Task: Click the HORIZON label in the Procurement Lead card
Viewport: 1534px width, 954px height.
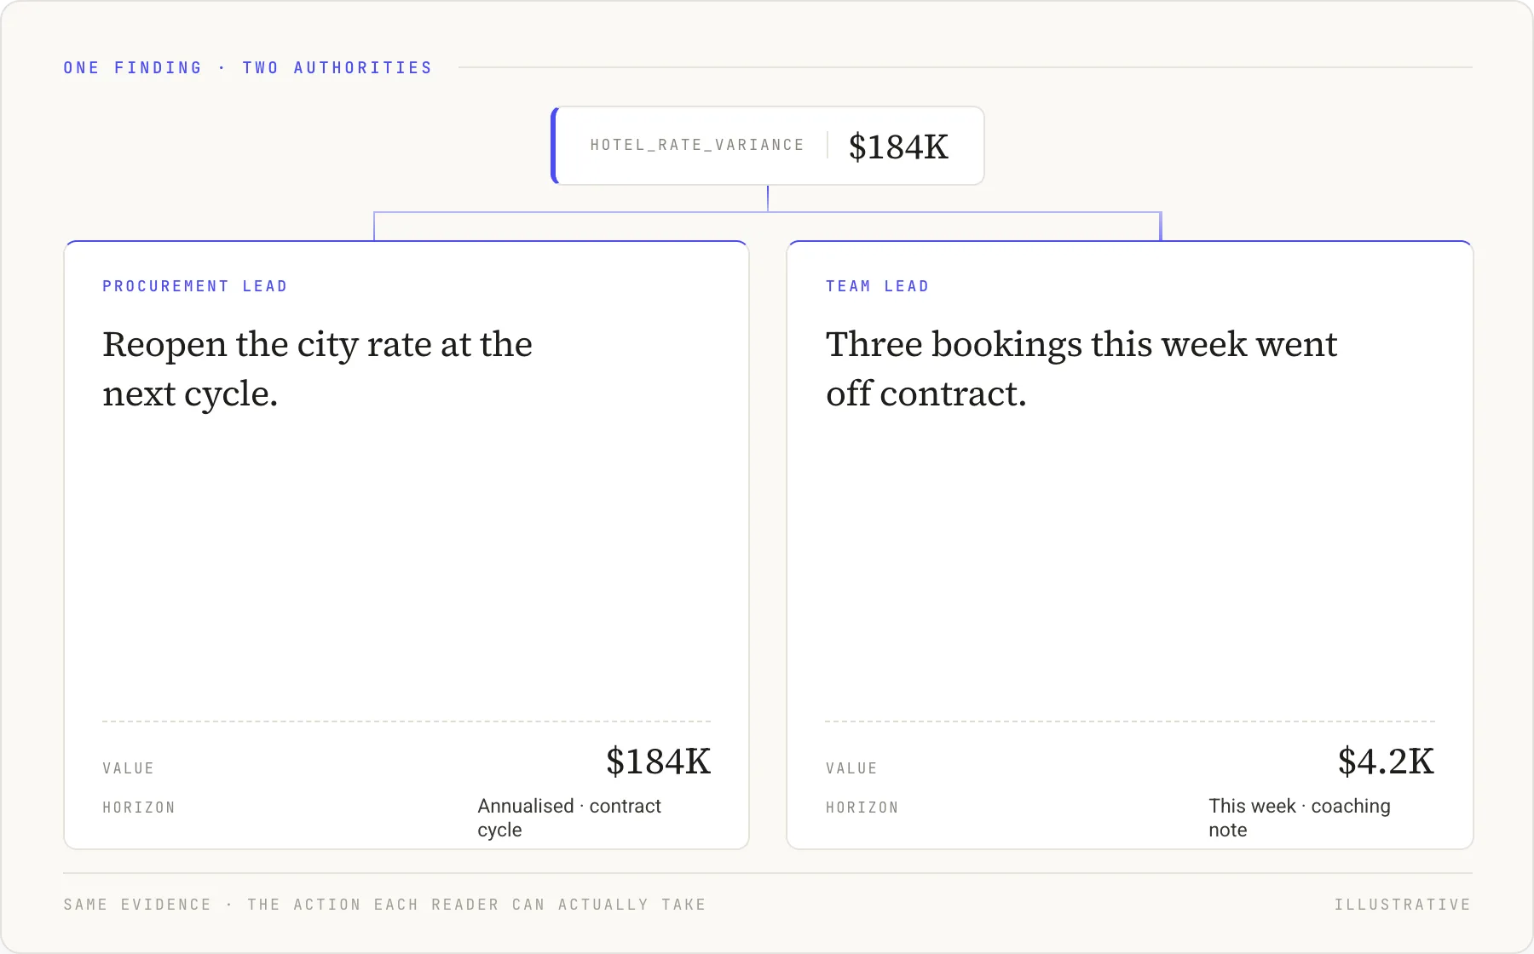Action: coord(138,807)
